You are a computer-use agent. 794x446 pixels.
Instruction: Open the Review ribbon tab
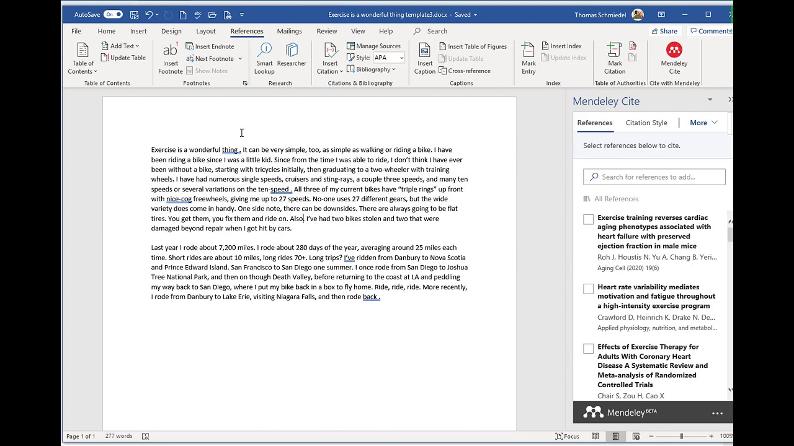click(x=327, y=31)
